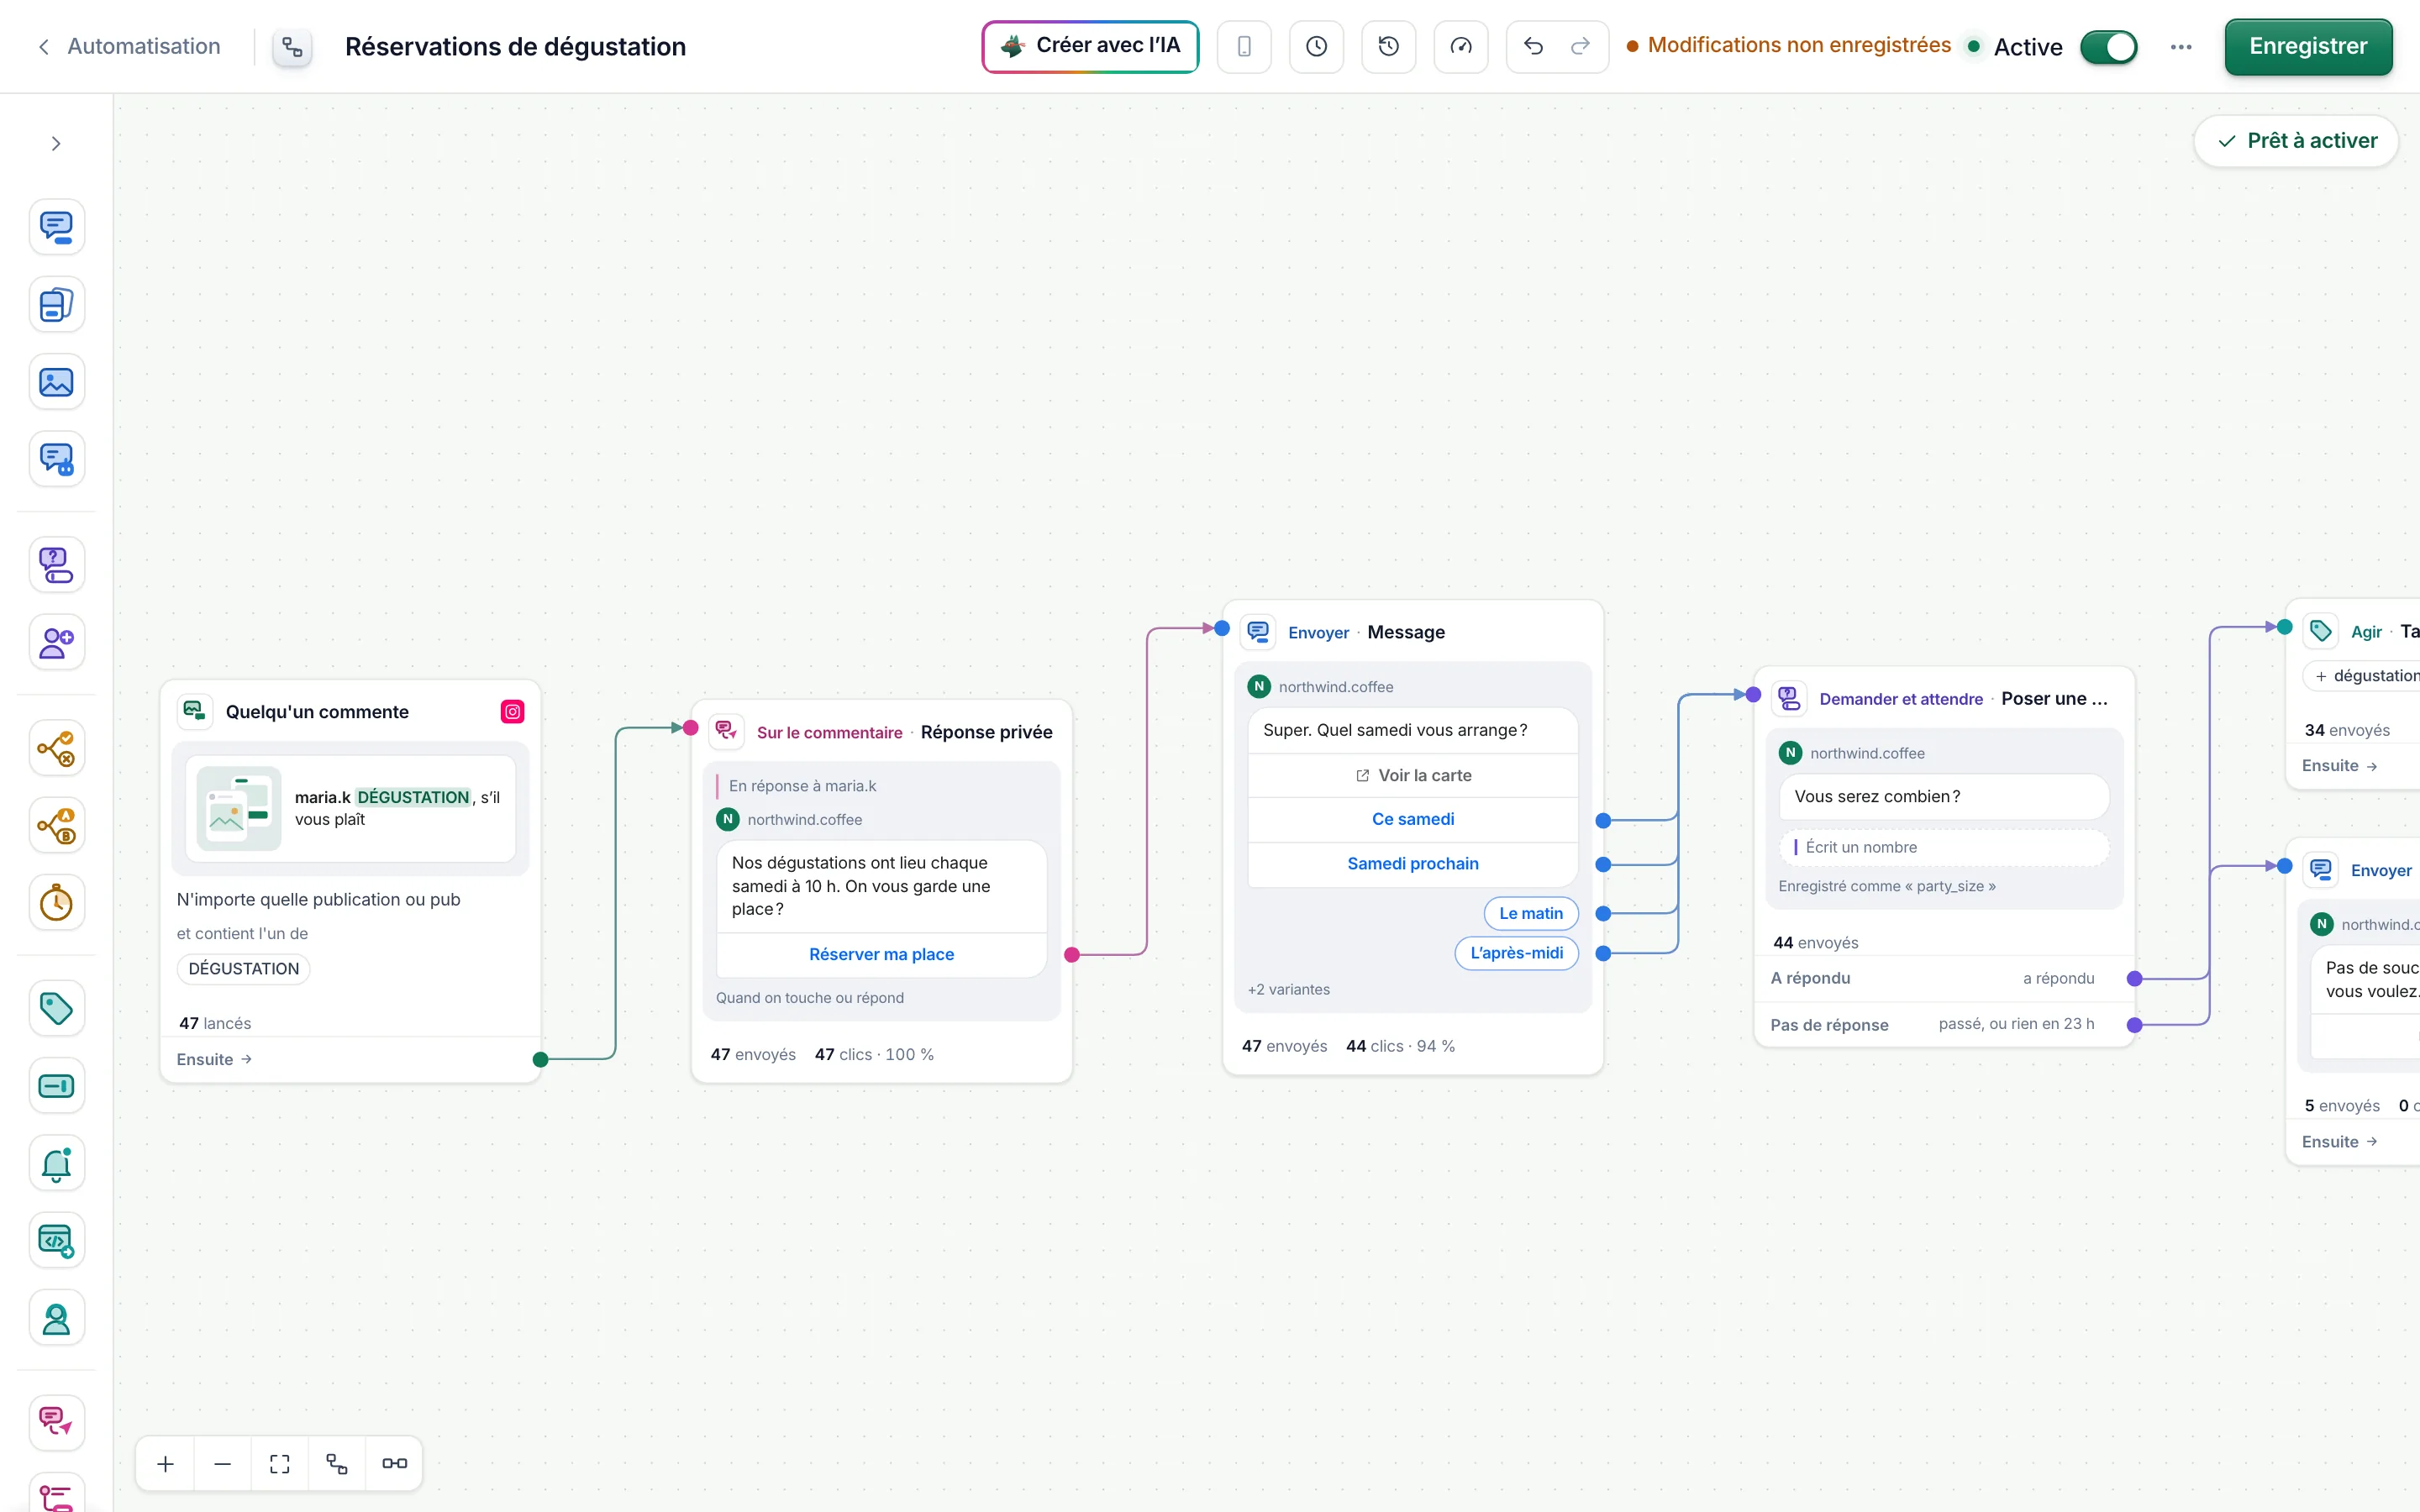Add the timer delay block
This screenshot has width=2420, height=1512.
pyautogui.click(x=56, y=903)
